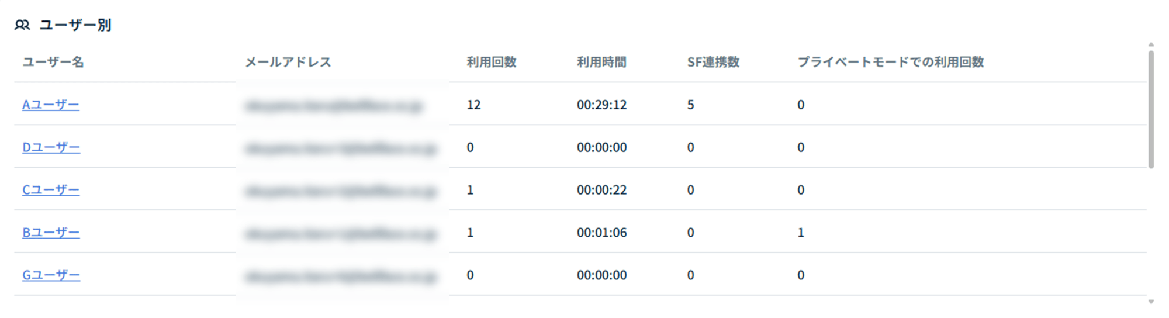
Task: Click Cユーザー usage time 00:00:22
Action: point(601,190)
